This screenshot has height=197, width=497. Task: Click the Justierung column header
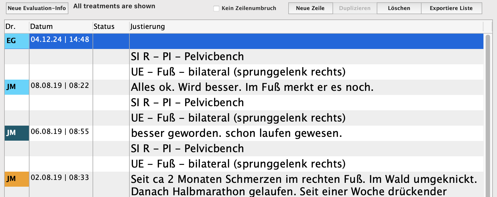click(x=306, y=27)
